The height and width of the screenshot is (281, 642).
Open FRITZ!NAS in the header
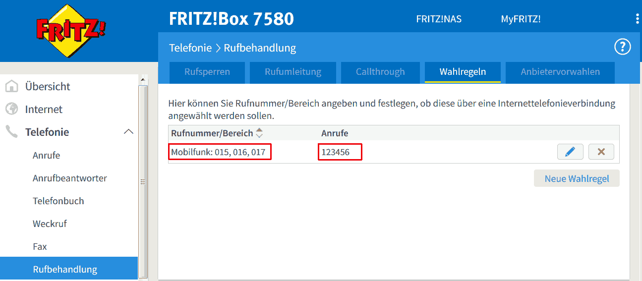coord(439,19)
